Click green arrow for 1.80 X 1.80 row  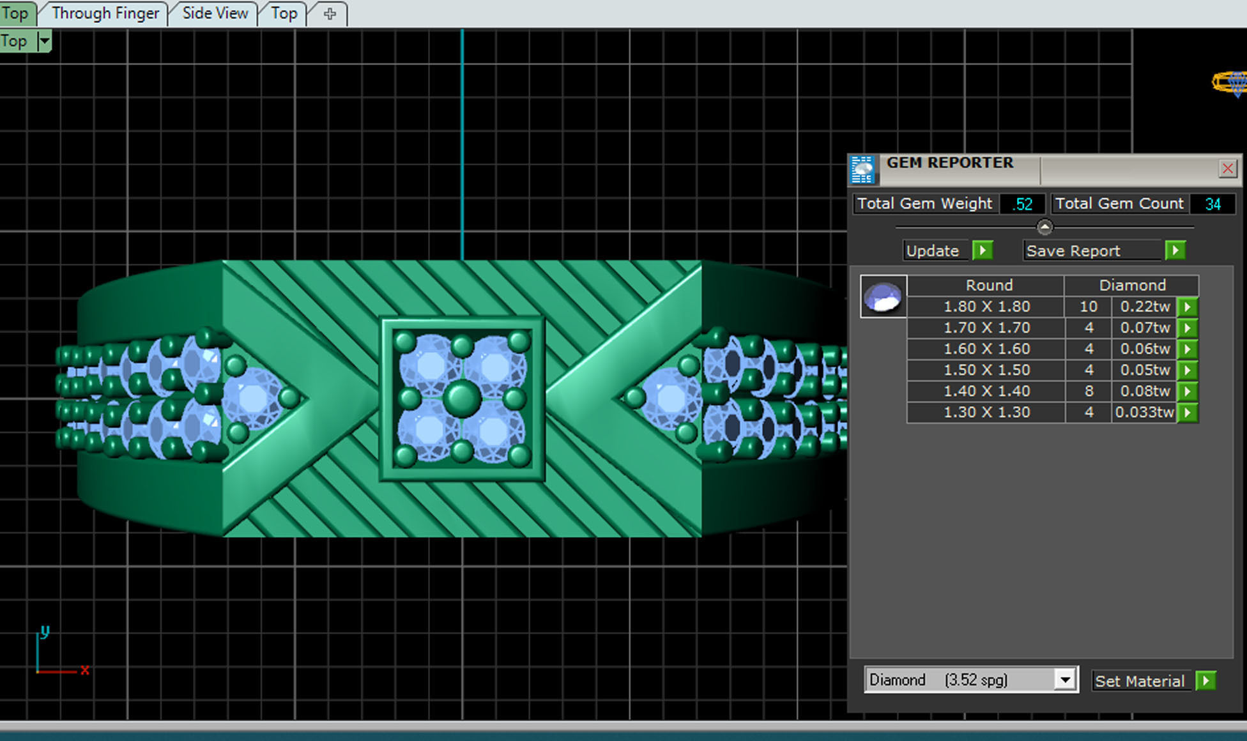tap(1188, 307)
